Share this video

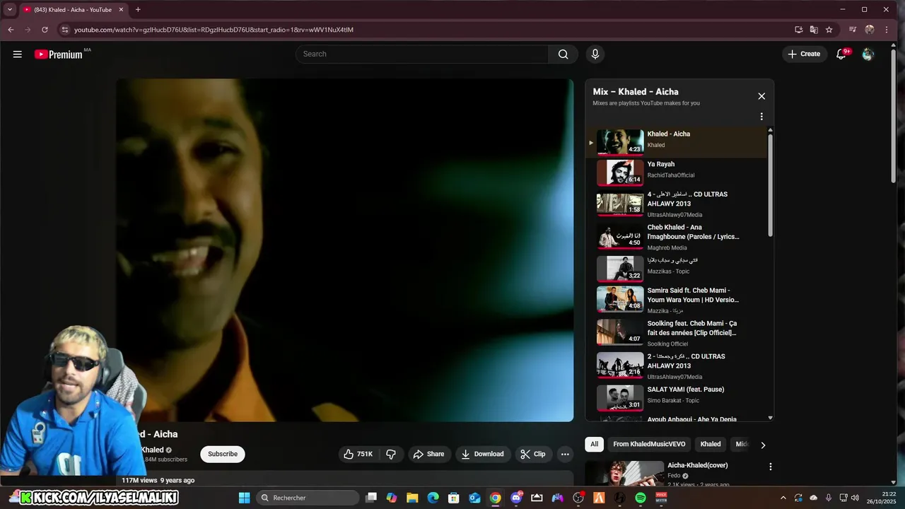coord(429,454)
